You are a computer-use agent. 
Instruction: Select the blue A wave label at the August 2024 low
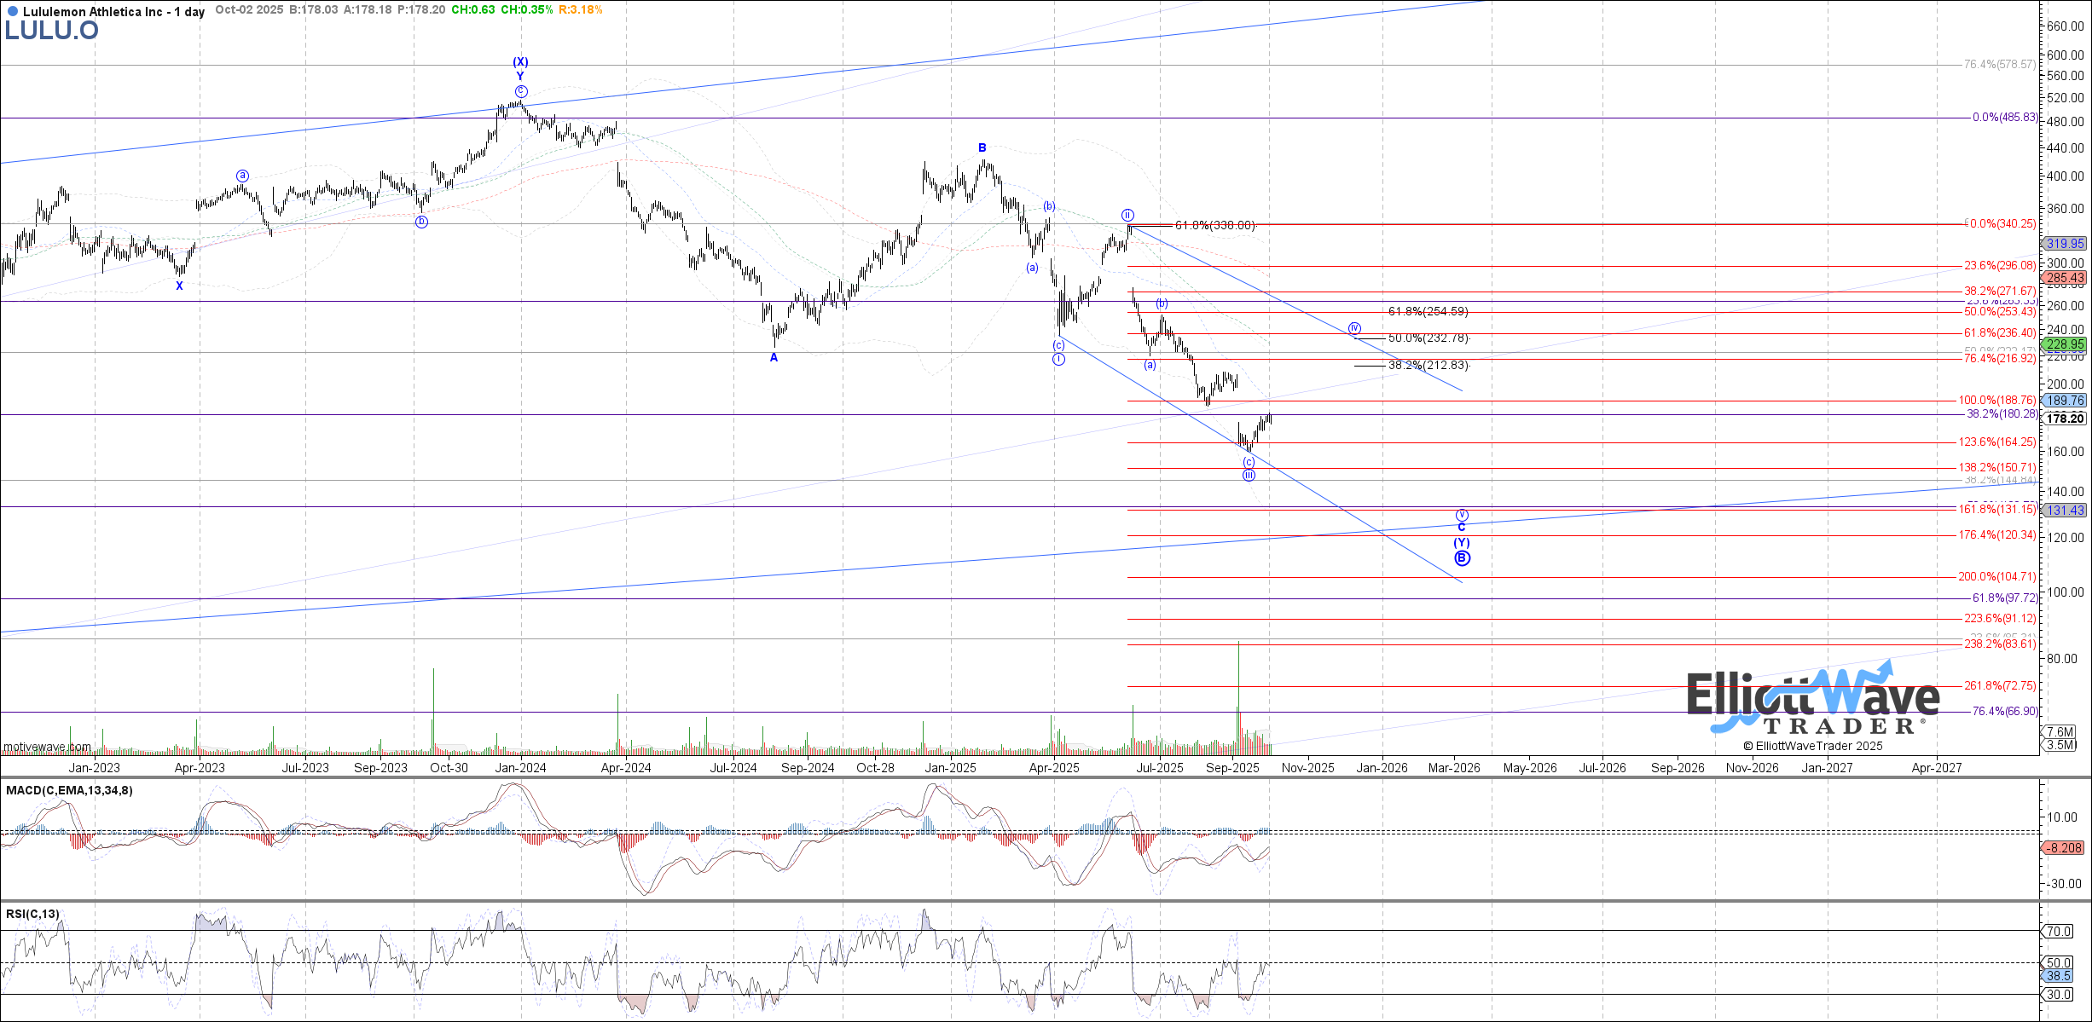click(774, 358)
